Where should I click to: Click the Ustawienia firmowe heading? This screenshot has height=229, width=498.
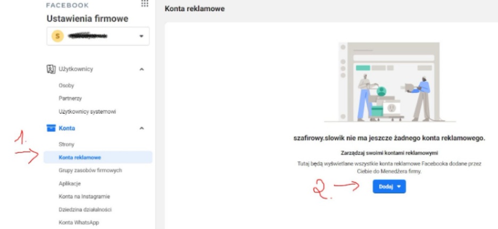(x=87, y=19)
